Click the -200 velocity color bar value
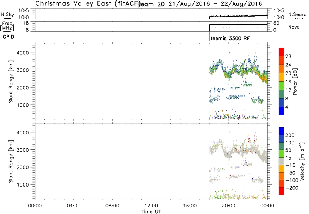 [x=292, y=188]
